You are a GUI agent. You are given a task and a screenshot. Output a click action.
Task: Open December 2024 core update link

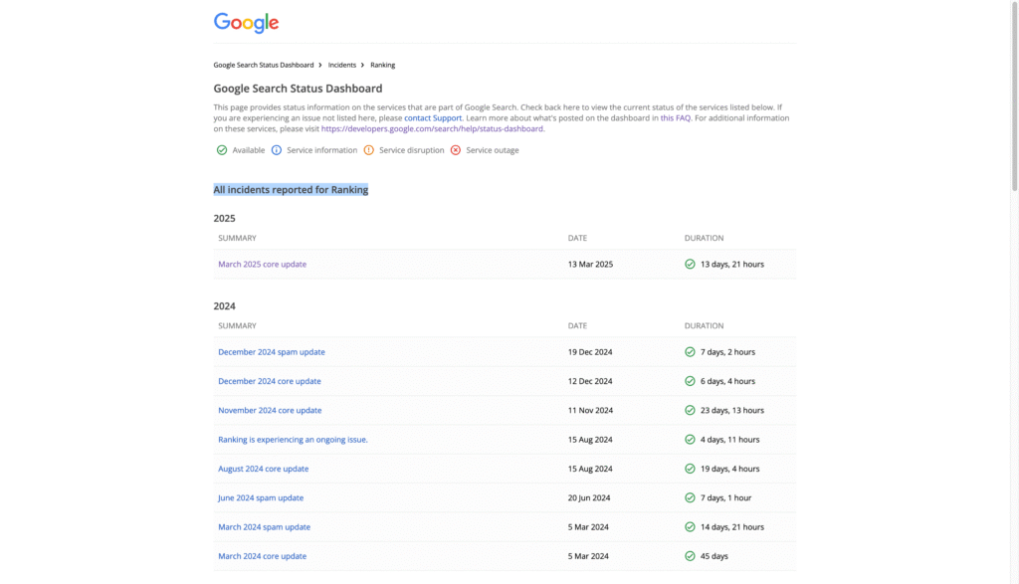(x=269, y=381)
